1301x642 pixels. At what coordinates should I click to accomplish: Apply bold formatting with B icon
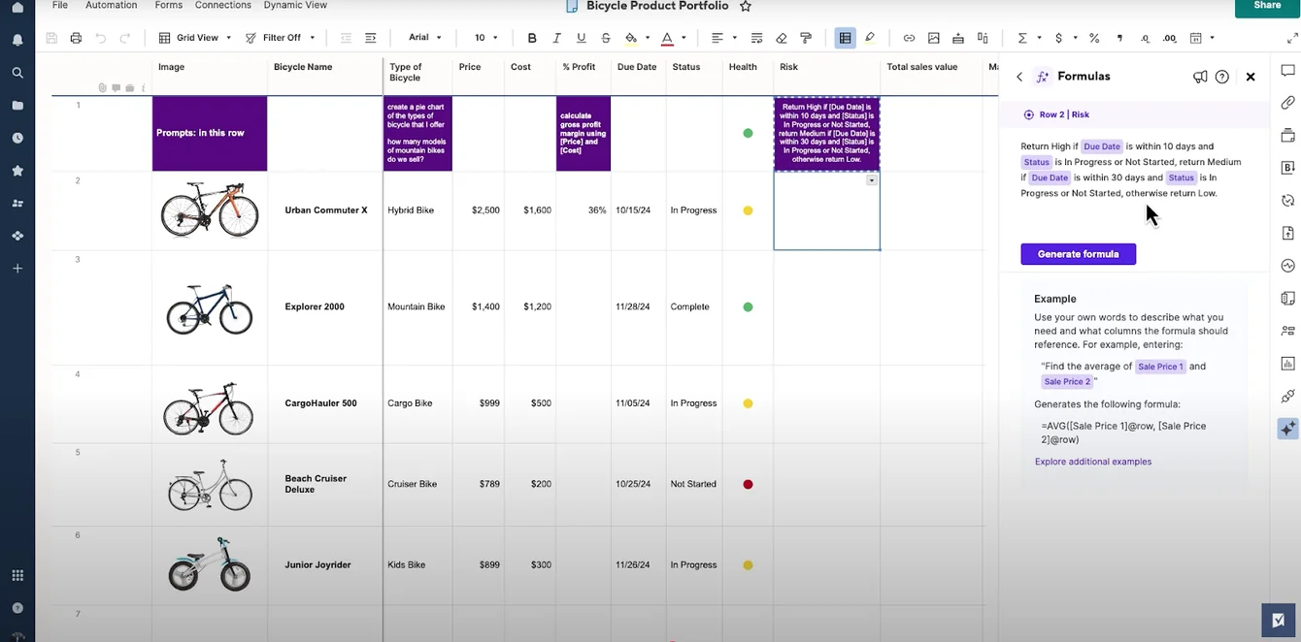tap(532, 38)
